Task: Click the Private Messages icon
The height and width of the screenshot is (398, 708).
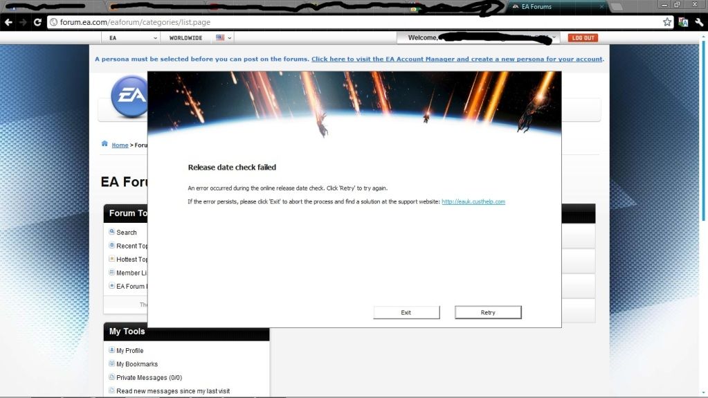Action: [x=111, y=377]
